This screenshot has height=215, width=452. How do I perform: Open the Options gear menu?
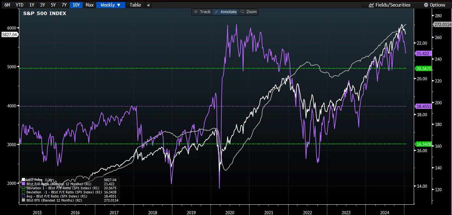click(435, 5)
